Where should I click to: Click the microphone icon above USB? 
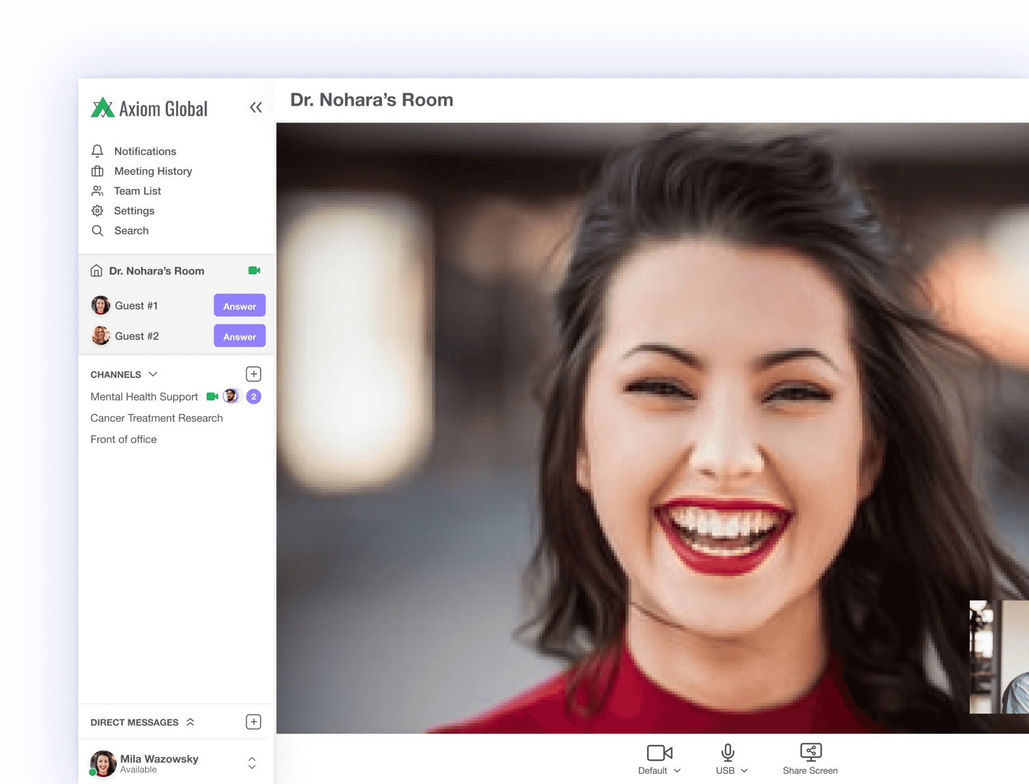click(x=727, y=752)
